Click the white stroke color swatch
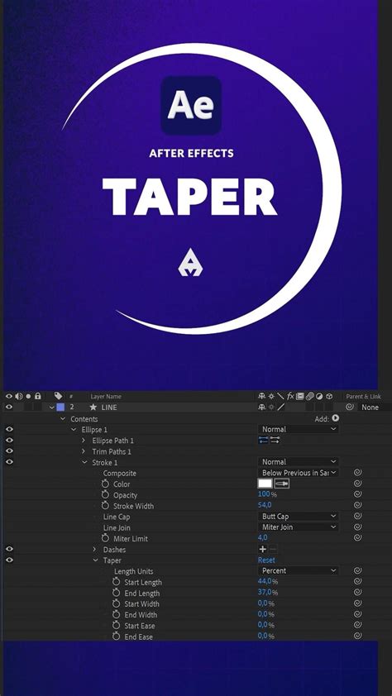Image resolution: width=392 pixels, height=696 pixels. [x=265, y=484]
